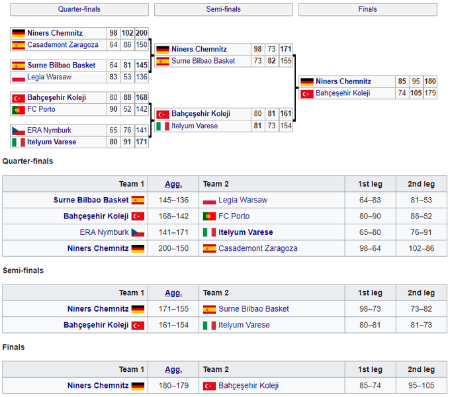The height and width of the screenshot is (397, 450).
Task: Open Bahçeşehir Koleji in the Finals bracket box
Action: (343, 93)
